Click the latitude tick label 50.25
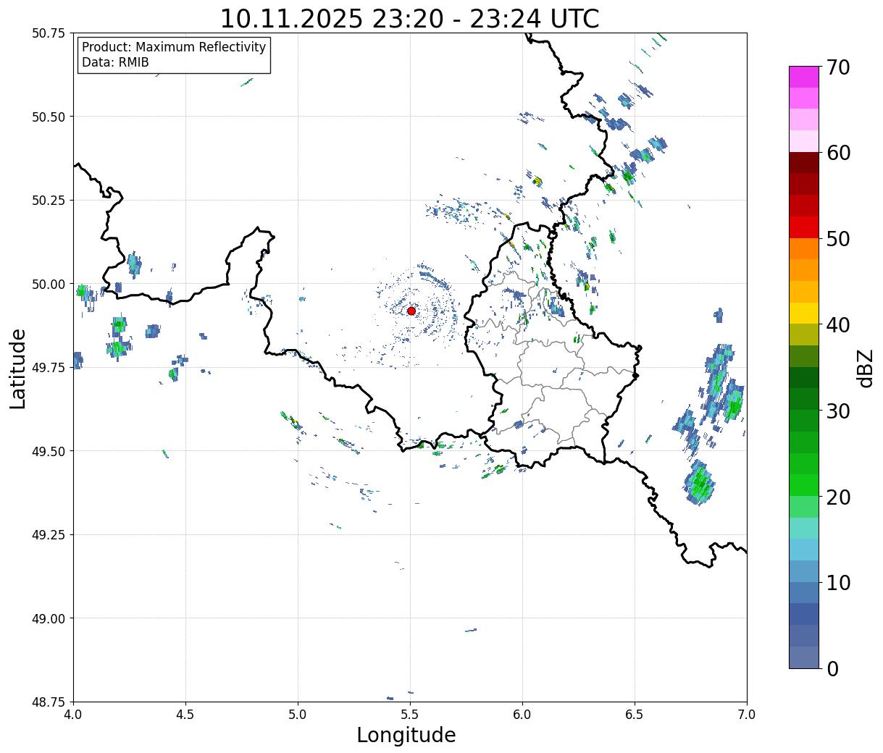The height and width of the screenshot is (753, 883). click(49, 201)
